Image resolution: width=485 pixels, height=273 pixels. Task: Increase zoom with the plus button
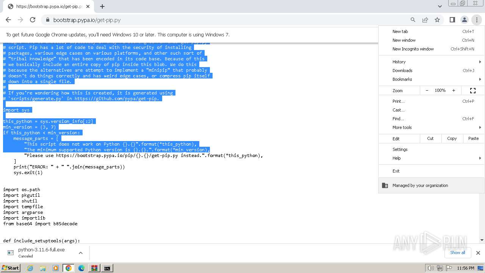[454, 91]
